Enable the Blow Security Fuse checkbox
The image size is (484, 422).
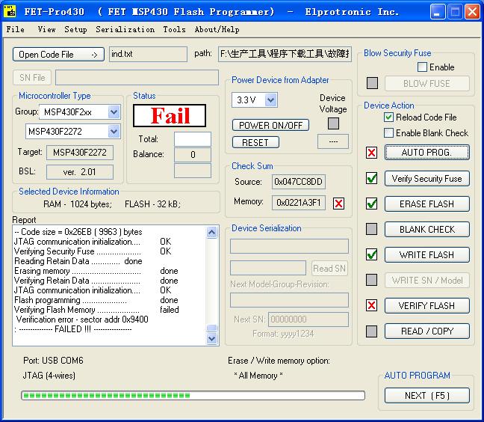click(422, 67)
